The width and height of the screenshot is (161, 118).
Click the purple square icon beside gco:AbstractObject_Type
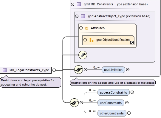83,16
